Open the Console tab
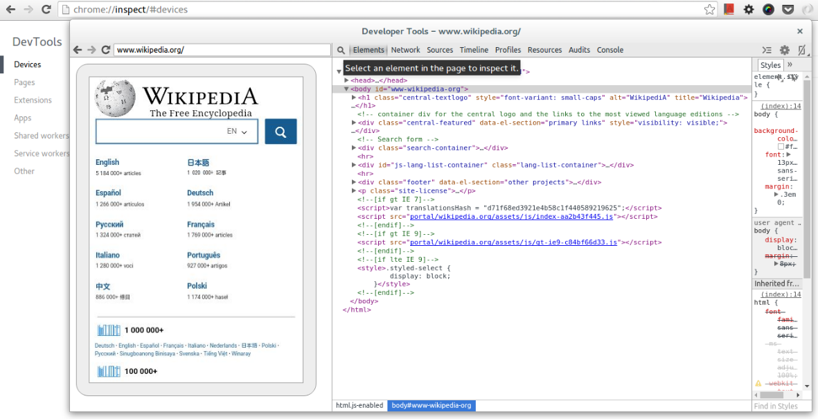This screenshot has height=419, width=818. pyautogui.click(x=610, y=50)
